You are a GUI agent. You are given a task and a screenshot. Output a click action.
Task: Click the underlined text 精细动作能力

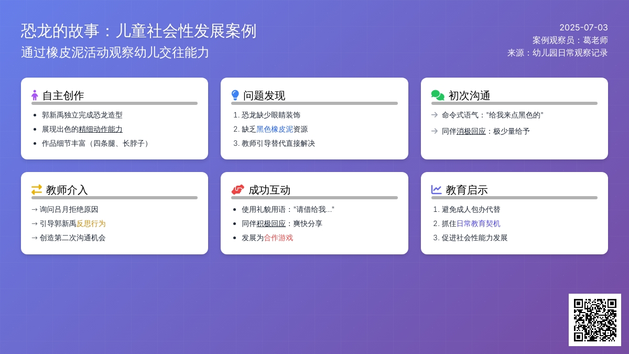pos(101,129)
